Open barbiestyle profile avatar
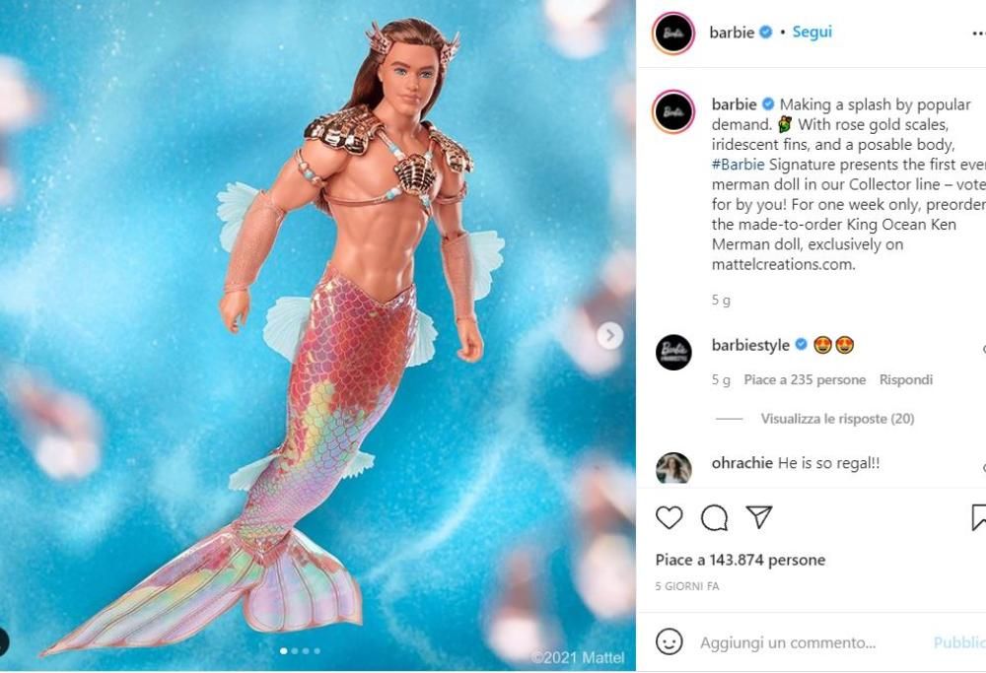The height and width of the screenshot is (673, 986). click(673, 352)
